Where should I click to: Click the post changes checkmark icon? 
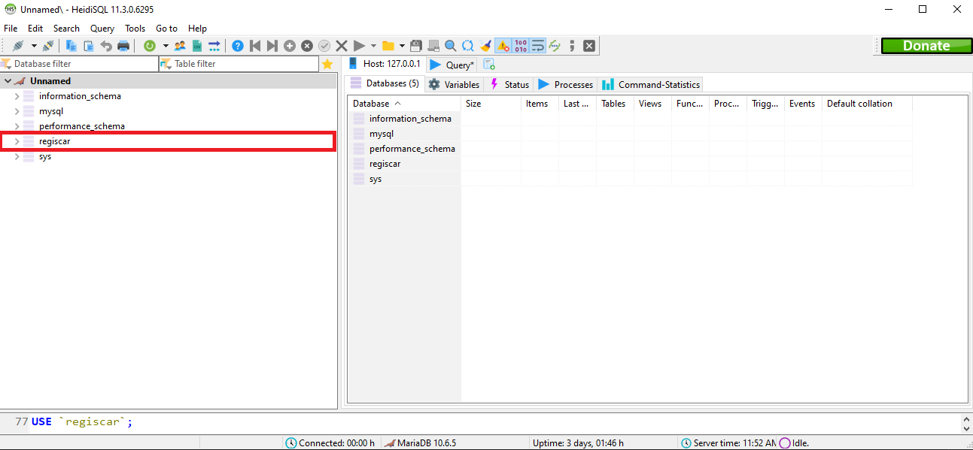pos(324,46)
